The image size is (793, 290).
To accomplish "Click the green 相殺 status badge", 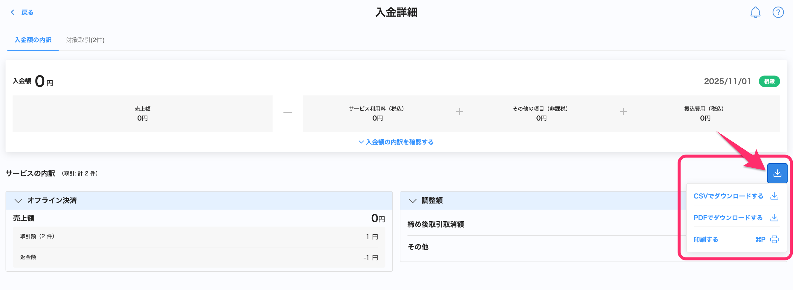I will [769, 81].
